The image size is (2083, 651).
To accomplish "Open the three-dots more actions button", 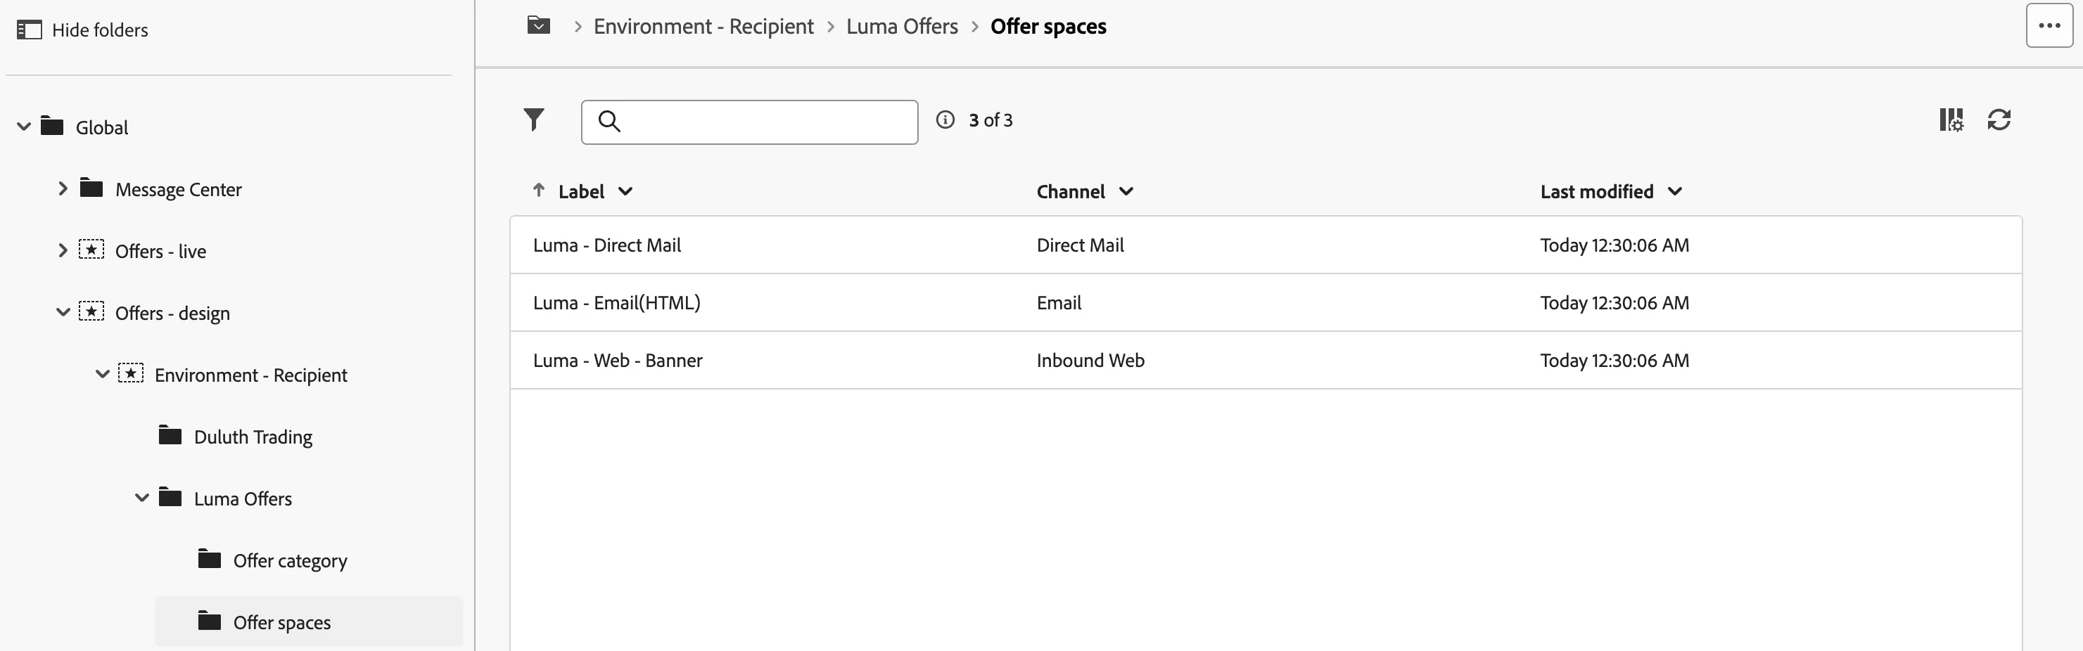I will click(x=2049, y=26).
